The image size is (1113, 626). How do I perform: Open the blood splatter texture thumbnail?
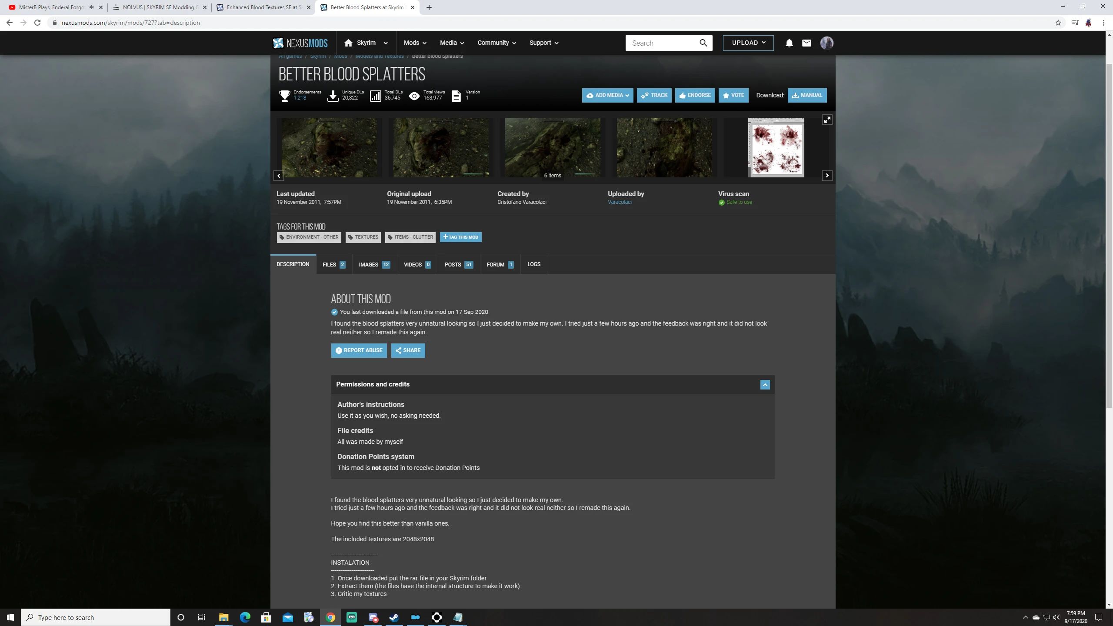pyautogui.click(x=776, y=147)
